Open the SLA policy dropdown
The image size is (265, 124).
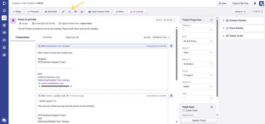[x=197, y=41]
